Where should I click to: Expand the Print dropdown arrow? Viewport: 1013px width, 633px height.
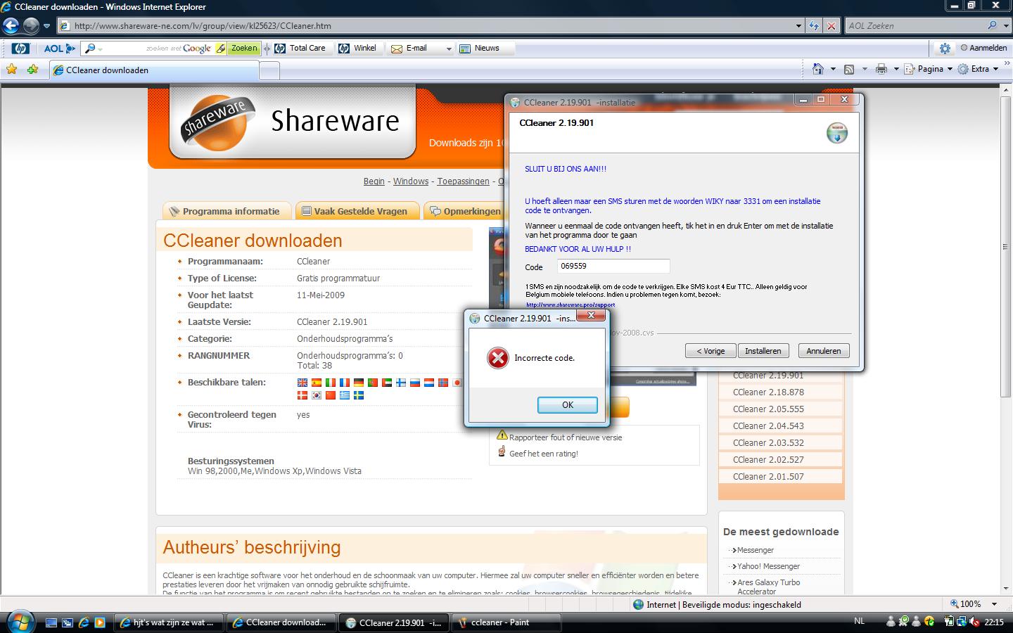pyautogui.click(x=896, y=69)
